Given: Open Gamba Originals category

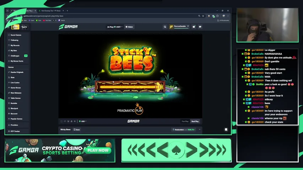Looking at the screenshot, I should click(x=17, y=72).
